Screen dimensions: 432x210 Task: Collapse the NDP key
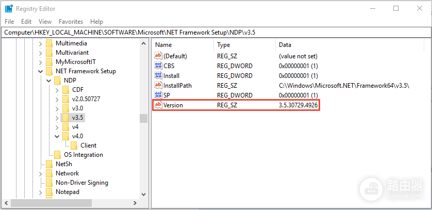[49, 80]
